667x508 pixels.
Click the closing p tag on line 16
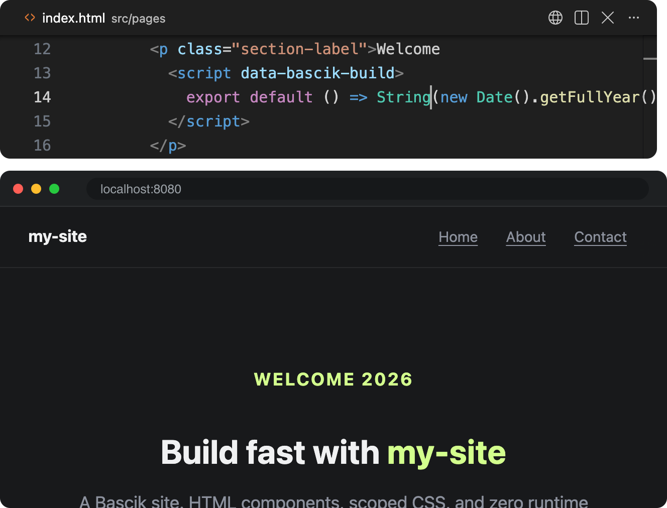pyautogui.click(x=168, y=146)
